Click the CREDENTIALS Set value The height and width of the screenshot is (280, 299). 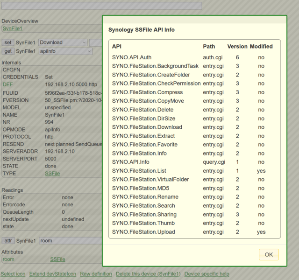coord(49,77)
